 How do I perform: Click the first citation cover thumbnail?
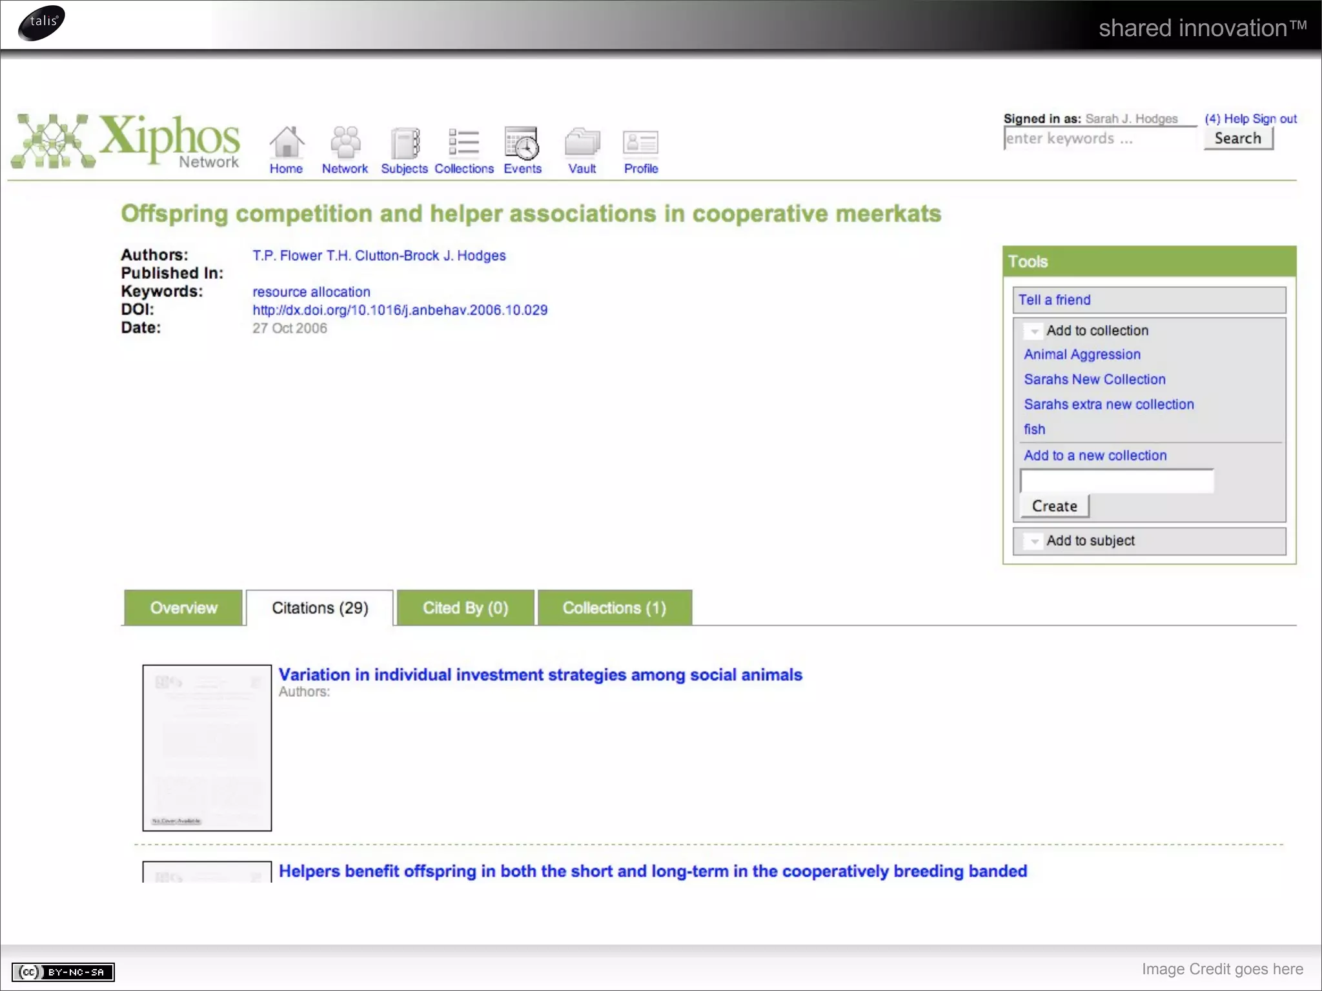coord(207,748)
